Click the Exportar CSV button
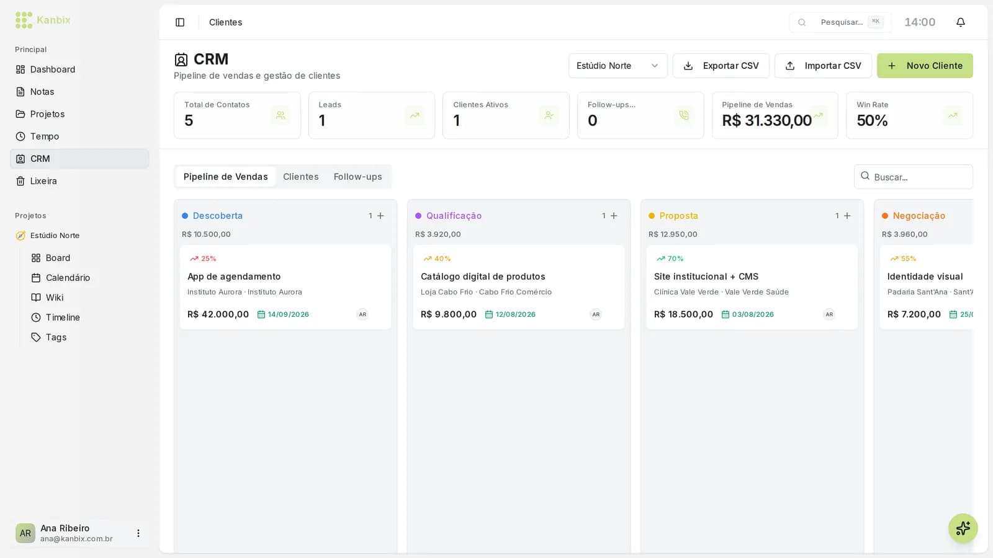This screenshot has height=558, width=993. click(721, 66)
